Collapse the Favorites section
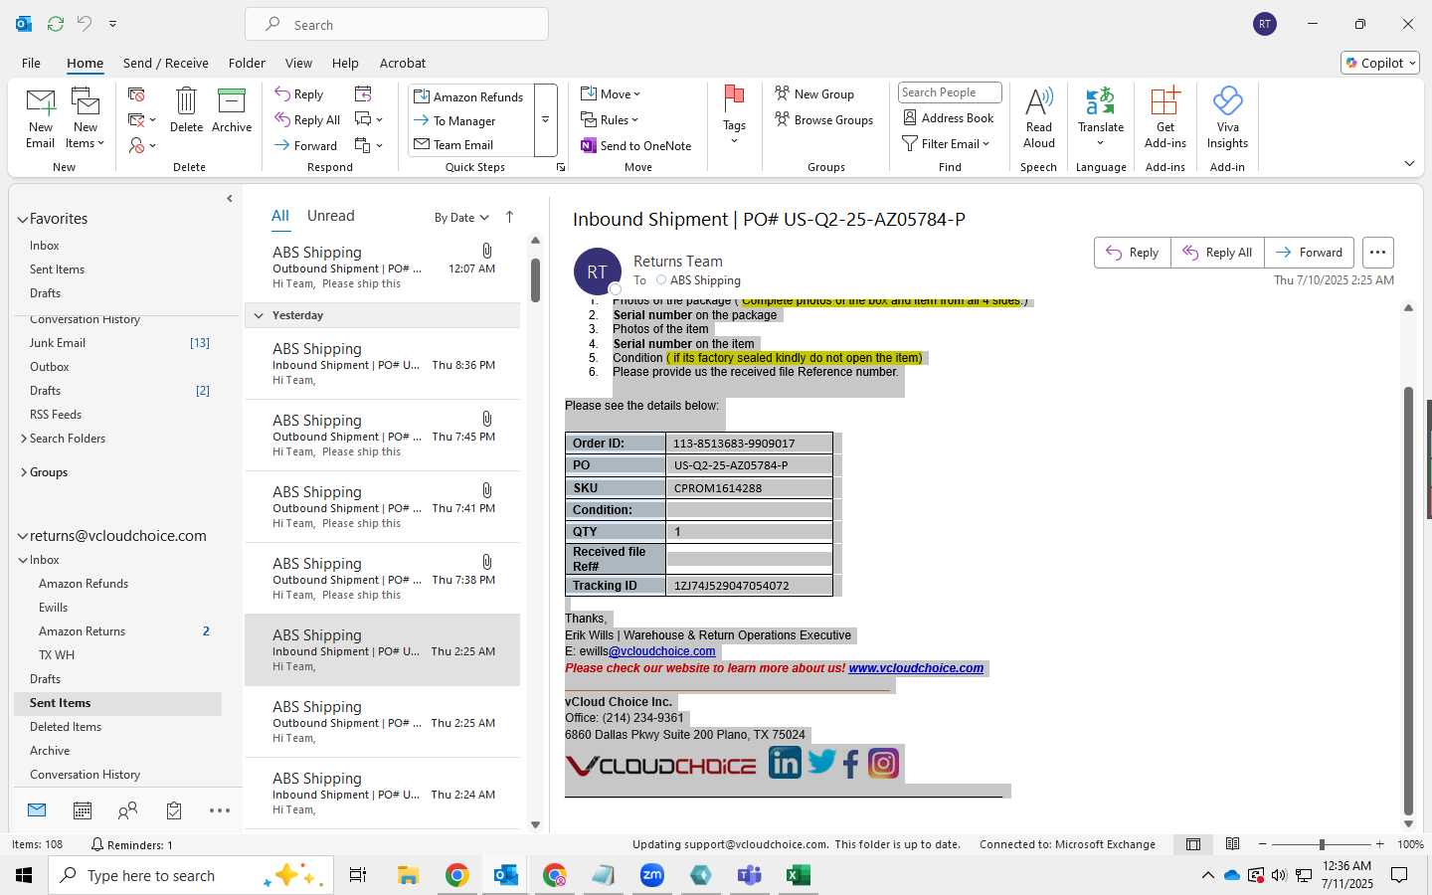This screenshot has width=1432, height=895. tap(22, 219)
